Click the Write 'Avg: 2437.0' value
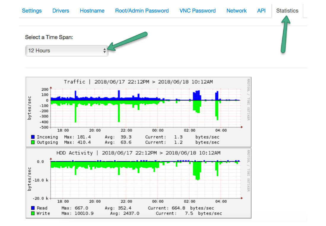 pos(125,214)
